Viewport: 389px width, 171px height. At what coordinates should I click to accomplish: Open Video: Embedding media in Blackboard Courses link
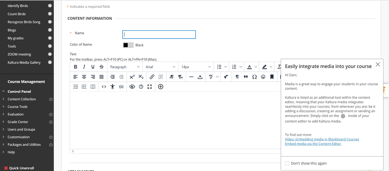[322, 139]
